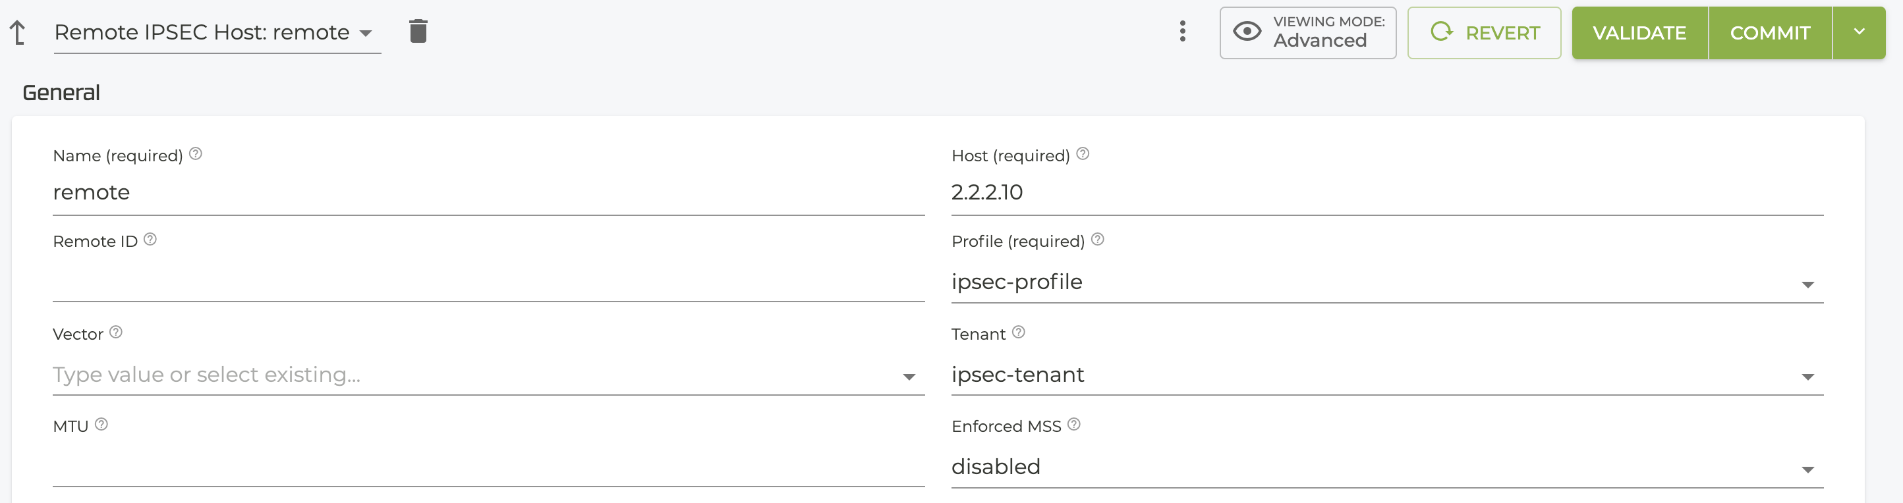
Task: Click the up arrow navigation icon
Action: 18,32
